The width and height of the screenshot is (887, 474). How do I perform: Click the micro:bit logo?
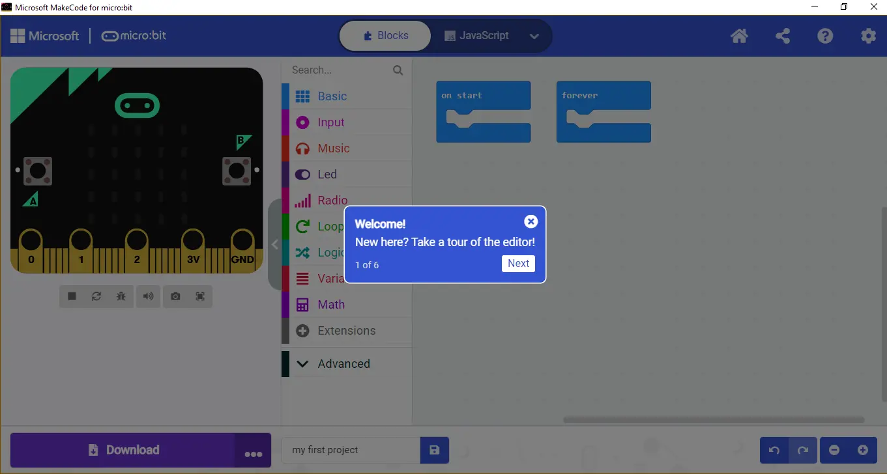point(134,36)
